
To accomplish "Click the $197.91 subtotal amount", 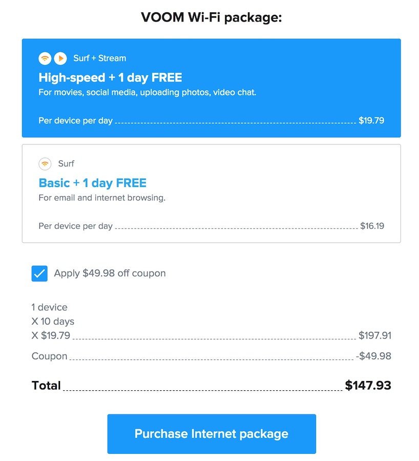I will click(x=375, y=335).
